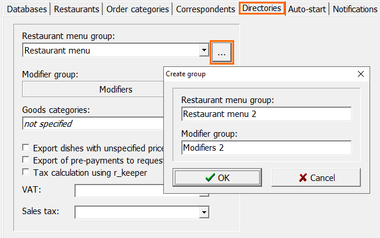Click the Restaurant menu 2 input field
The height and width of the screenshot is (238, 380).
click(x=266, y=114)
